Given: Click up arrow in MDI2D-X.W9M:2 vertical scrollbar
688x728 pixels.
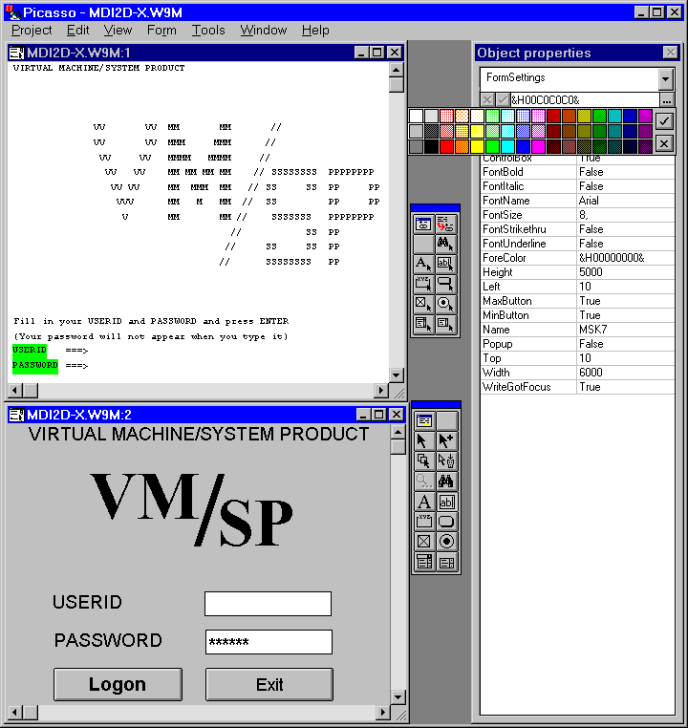Looking at the screenshot, I should click(x=398, y=433).
